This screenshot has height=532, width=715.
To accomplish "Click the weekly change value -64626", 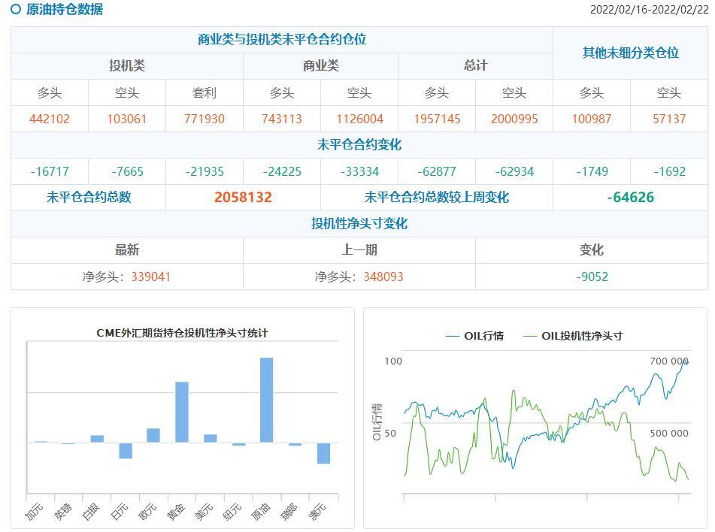I will (x=630, y=198).
